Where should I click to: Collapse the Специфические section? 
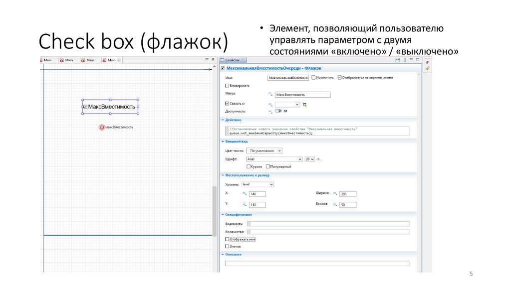[223, 215]
